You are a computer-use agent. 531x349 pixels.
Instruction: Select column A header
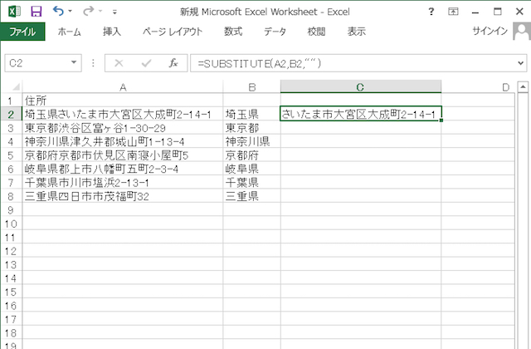pos(123,86)
